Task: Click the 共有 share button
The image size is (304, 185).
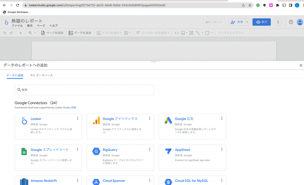Action: pyautogui.click(x=237, y=22)
